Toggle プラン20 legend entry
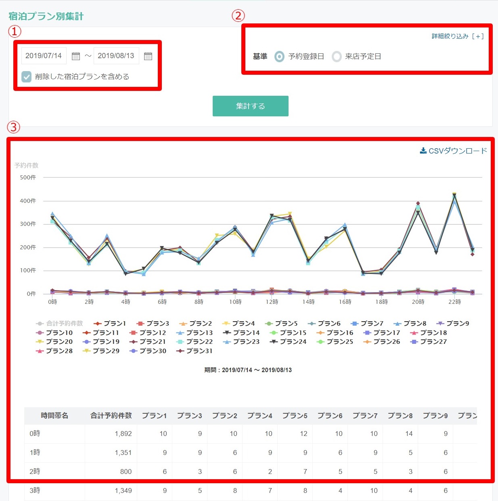 pyautogui.click(x=54, y=341)
